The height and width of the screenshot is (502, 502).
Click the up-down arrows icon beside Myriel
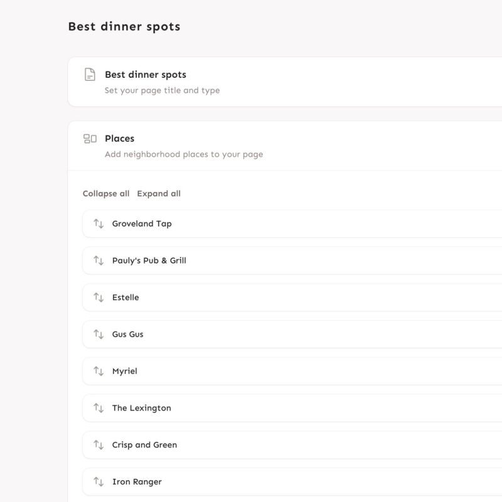[99, 371]
